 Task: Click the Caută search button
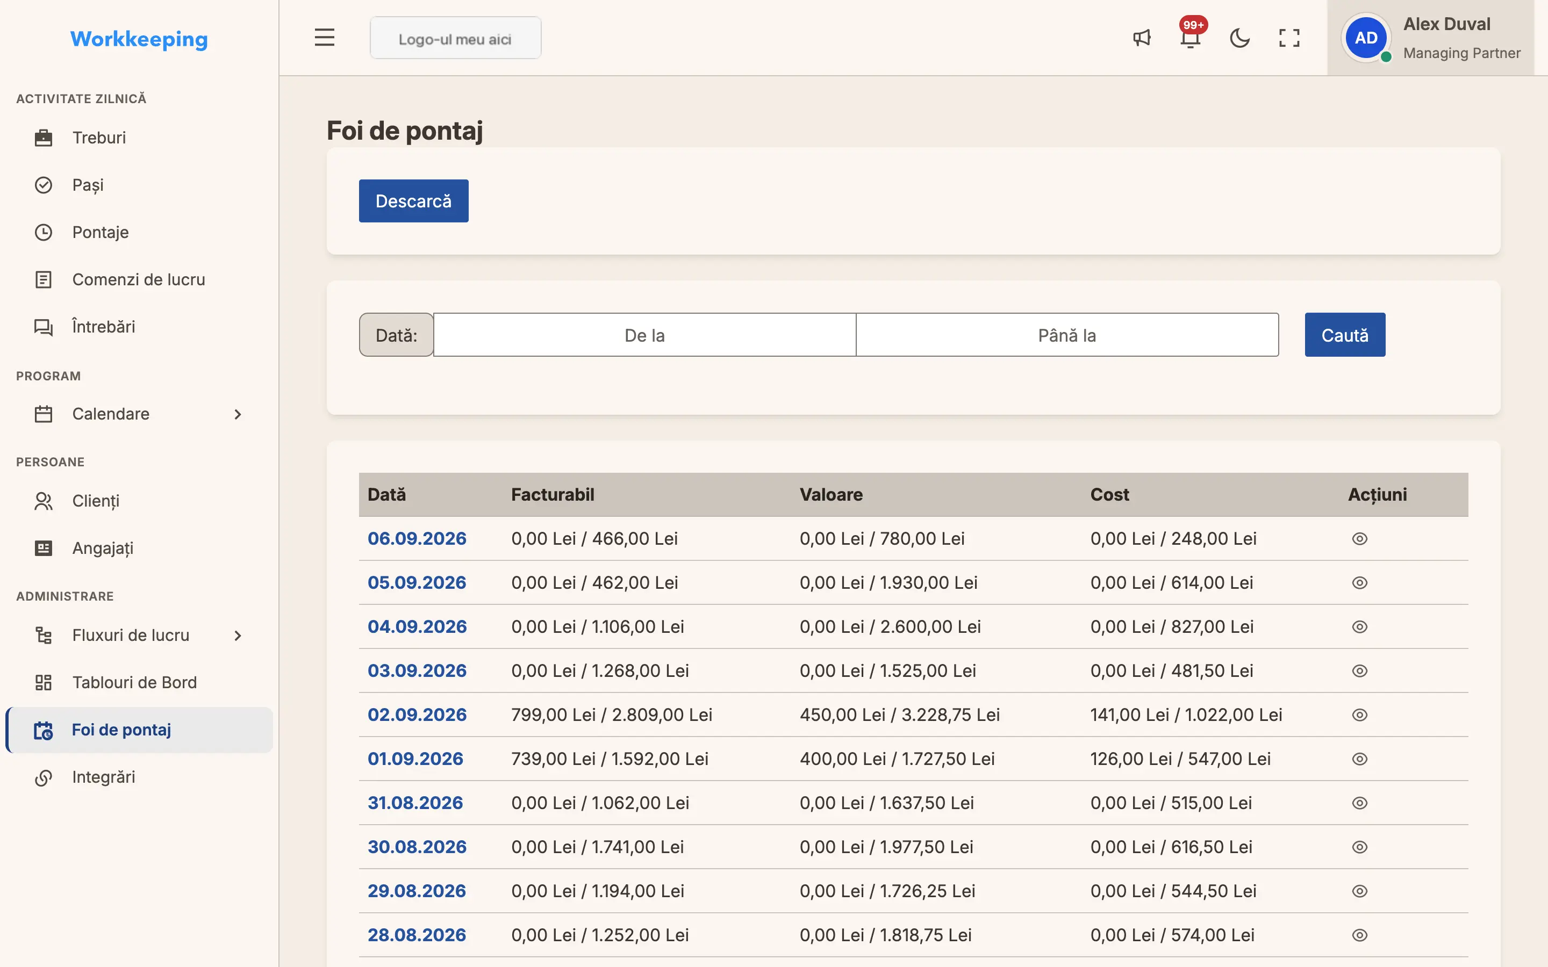(x=1345, y=335)
